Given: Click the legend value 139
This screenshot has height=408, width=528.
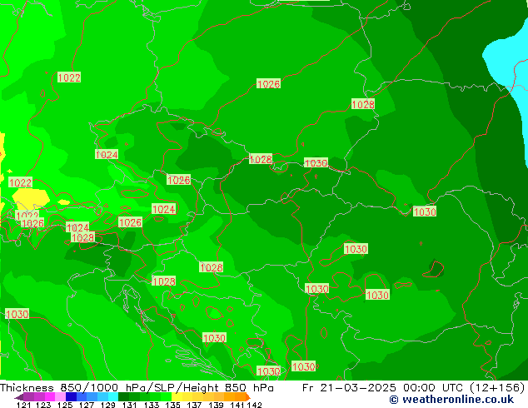Looking at the screenshot, I should (216, 405).
